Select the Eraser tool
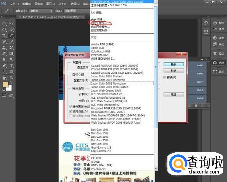Image resolution: width=227 pixels, height=182 pixels. (4, 53)
